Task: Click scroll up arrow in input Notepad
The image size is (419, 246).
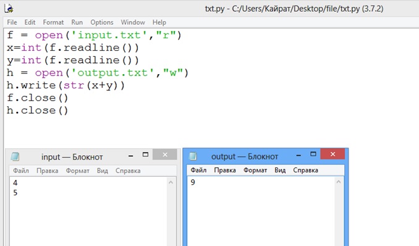Action: pos(171,182)
